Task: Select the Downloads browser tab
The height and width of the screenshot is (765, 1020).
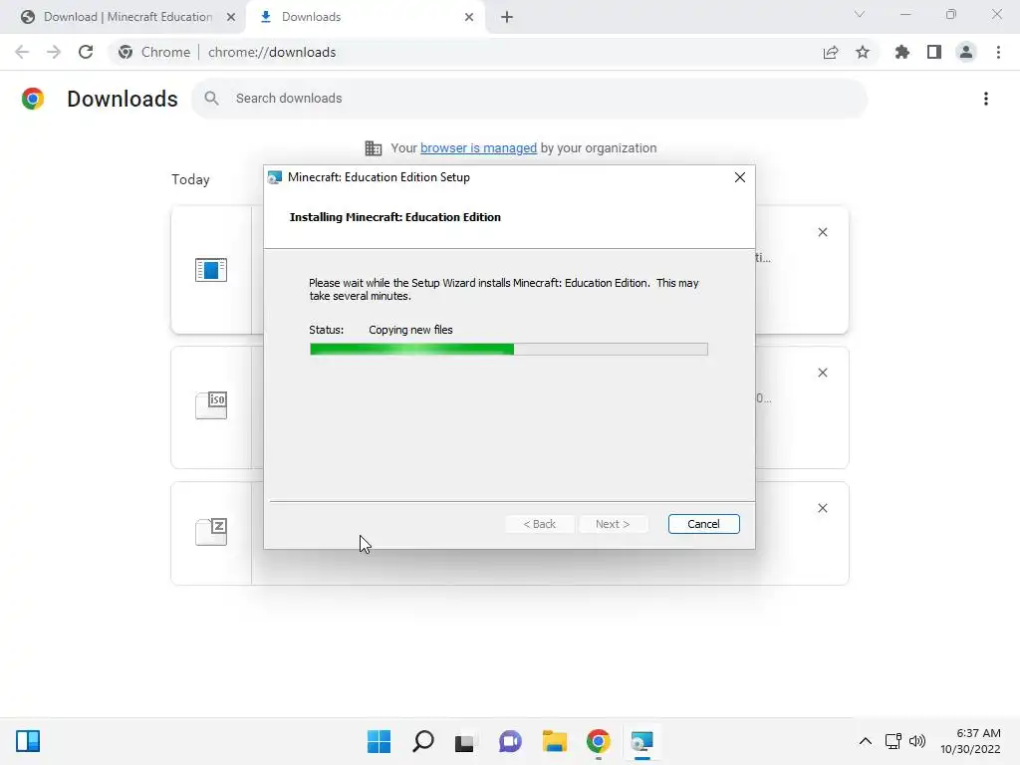Action: pos(367,17)
